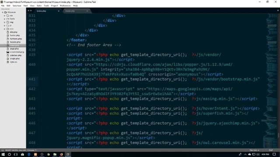Click the Sublime Text taskbar icon
280x157 pixels.
point(68,154)
